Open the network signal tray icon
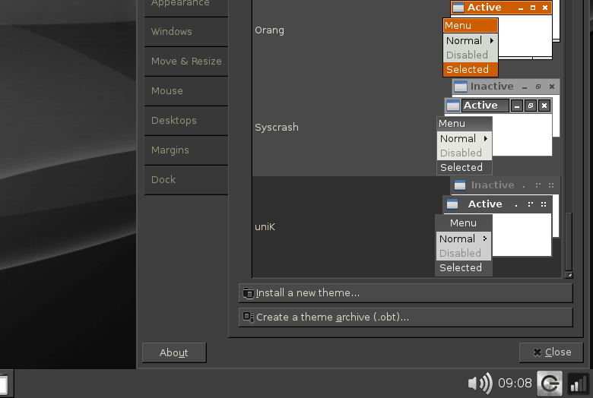593x398 pixels. click(579, 384)
